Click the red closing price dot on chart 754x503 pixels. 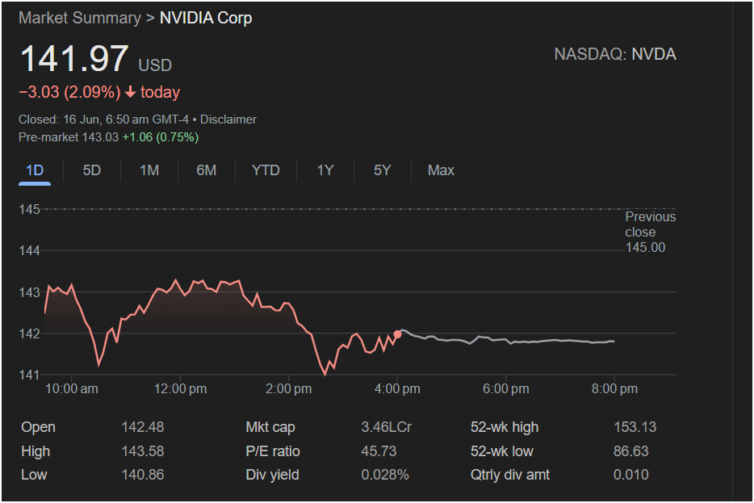tap(397, 333)
